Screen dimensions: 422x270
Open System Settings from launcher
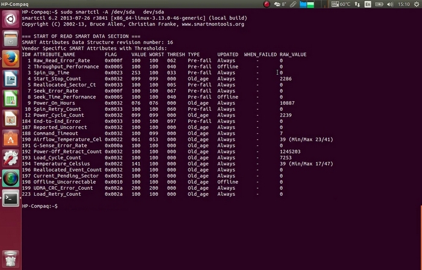point(10,158)
